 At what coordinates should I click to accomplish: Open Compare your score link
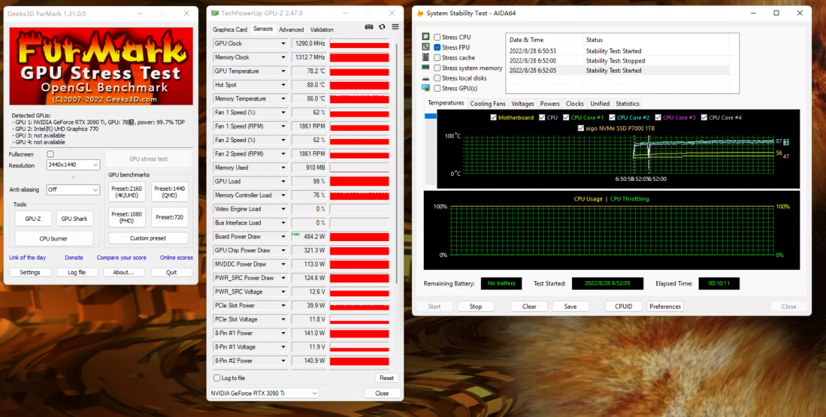click(x=122, y=258)
